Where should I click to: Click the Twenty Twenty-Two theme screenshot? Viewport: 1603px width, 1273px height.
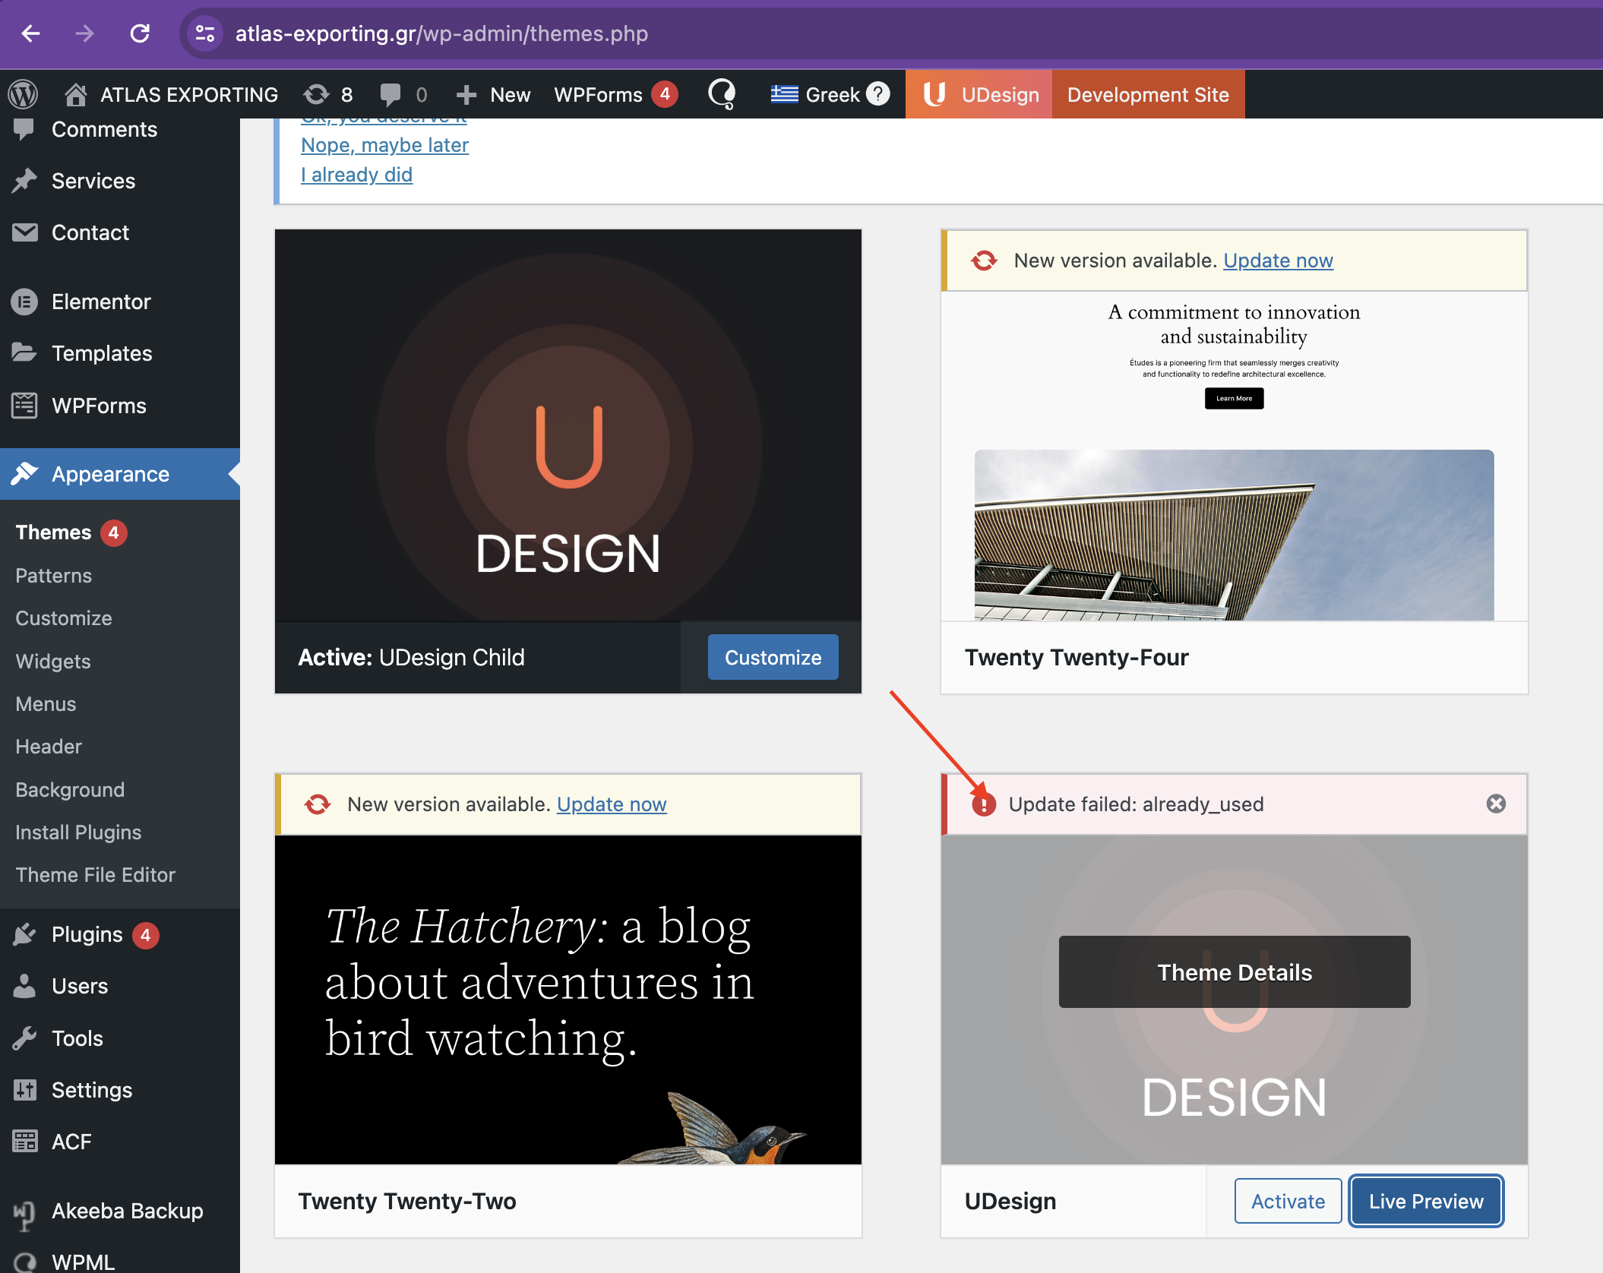568,1000
